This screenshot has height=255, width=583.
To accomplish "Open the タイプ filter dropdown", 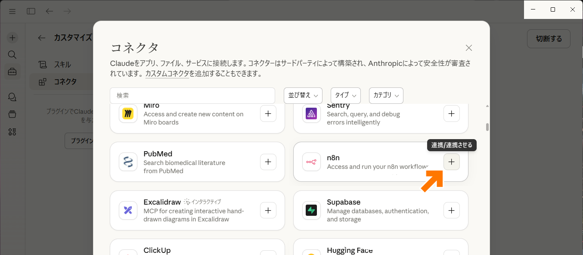I will (x=345, y=95).
